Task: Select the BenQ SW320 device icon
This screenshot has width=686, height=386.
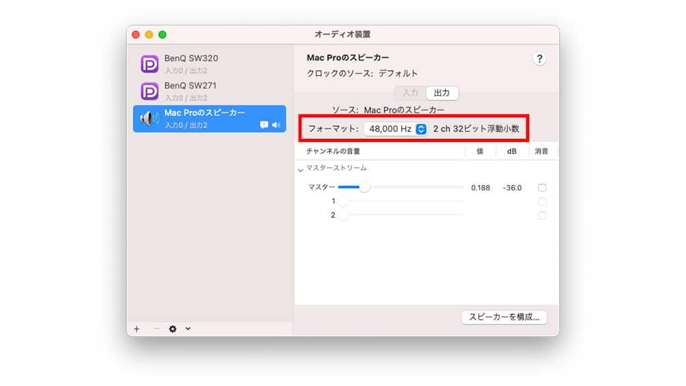Action: click(149, 64)
